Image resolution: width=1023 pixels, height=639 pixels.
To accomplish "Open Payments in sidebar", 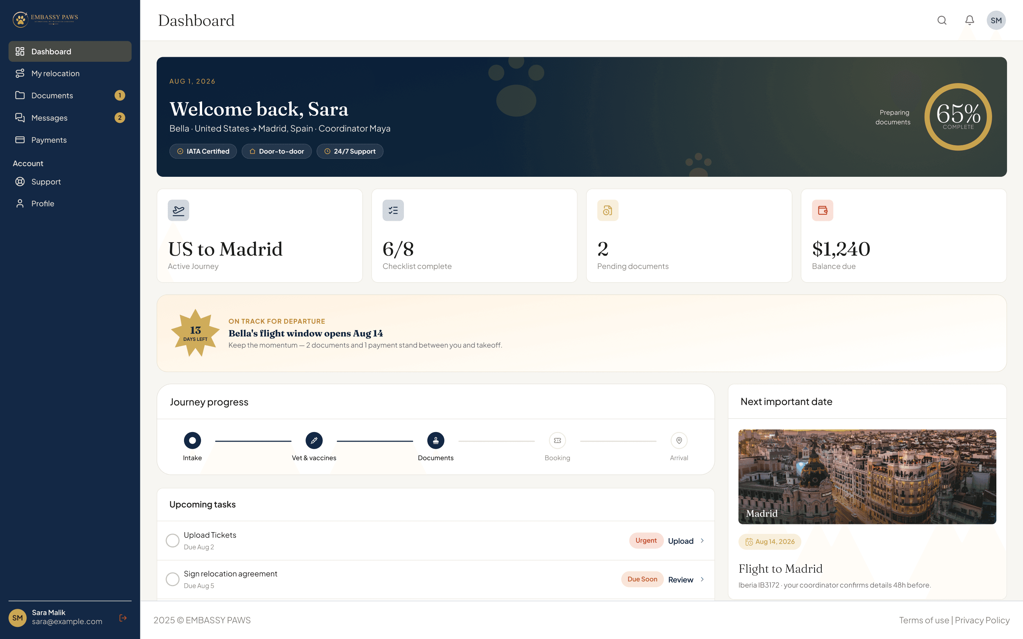I will click(x=70, y=140).
